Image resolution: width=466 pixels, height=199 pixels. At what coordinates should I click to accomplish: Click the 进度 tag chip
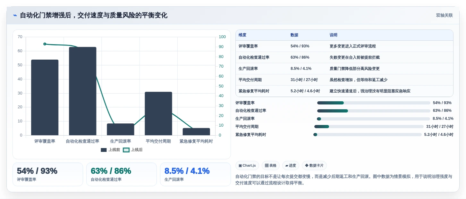click(291, 166)
